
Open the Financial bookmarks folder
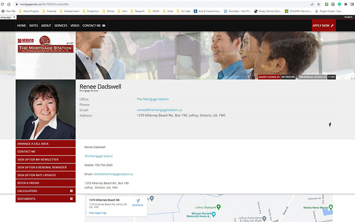49,11
